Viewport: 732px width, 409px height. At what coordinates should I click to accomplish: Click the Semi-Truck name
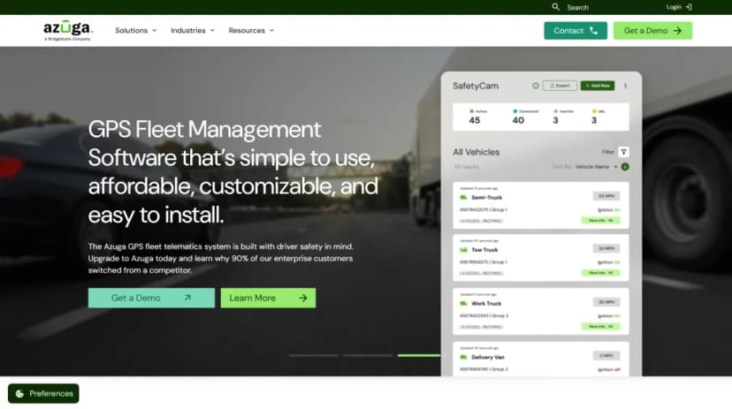click(487, 197)
